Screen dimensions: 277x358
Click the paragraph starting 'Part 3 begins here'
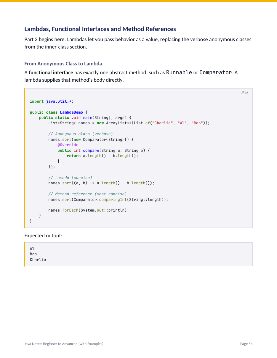138,43
